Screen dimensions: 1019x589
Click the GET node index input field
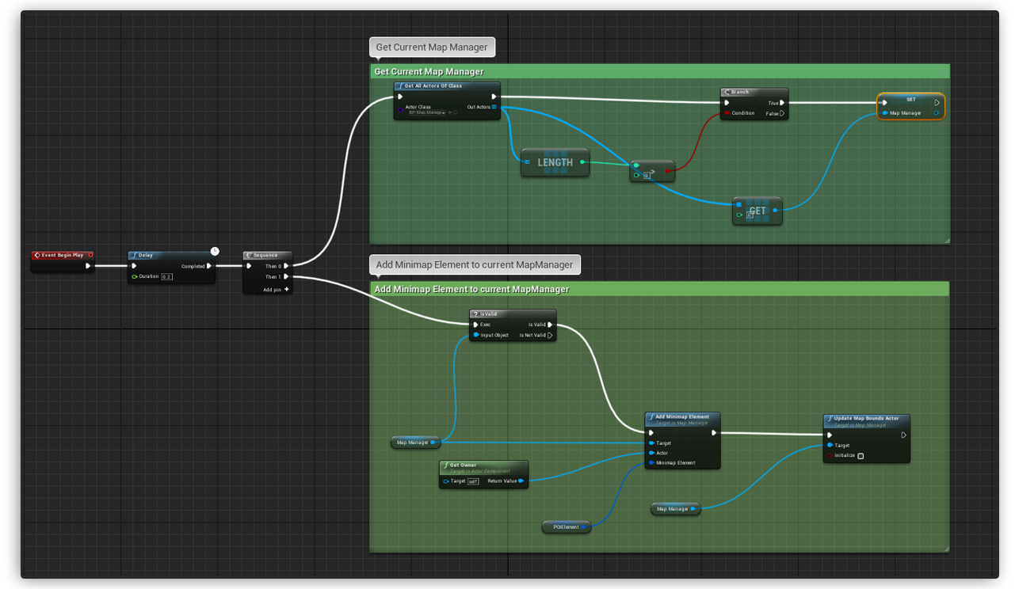coord(749,215)
